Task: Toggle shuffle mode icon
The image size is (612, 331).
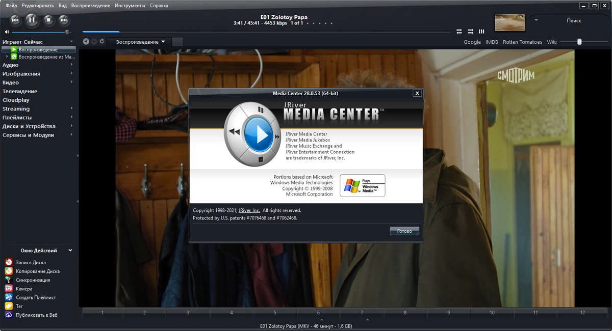Action: pos(470,31)
